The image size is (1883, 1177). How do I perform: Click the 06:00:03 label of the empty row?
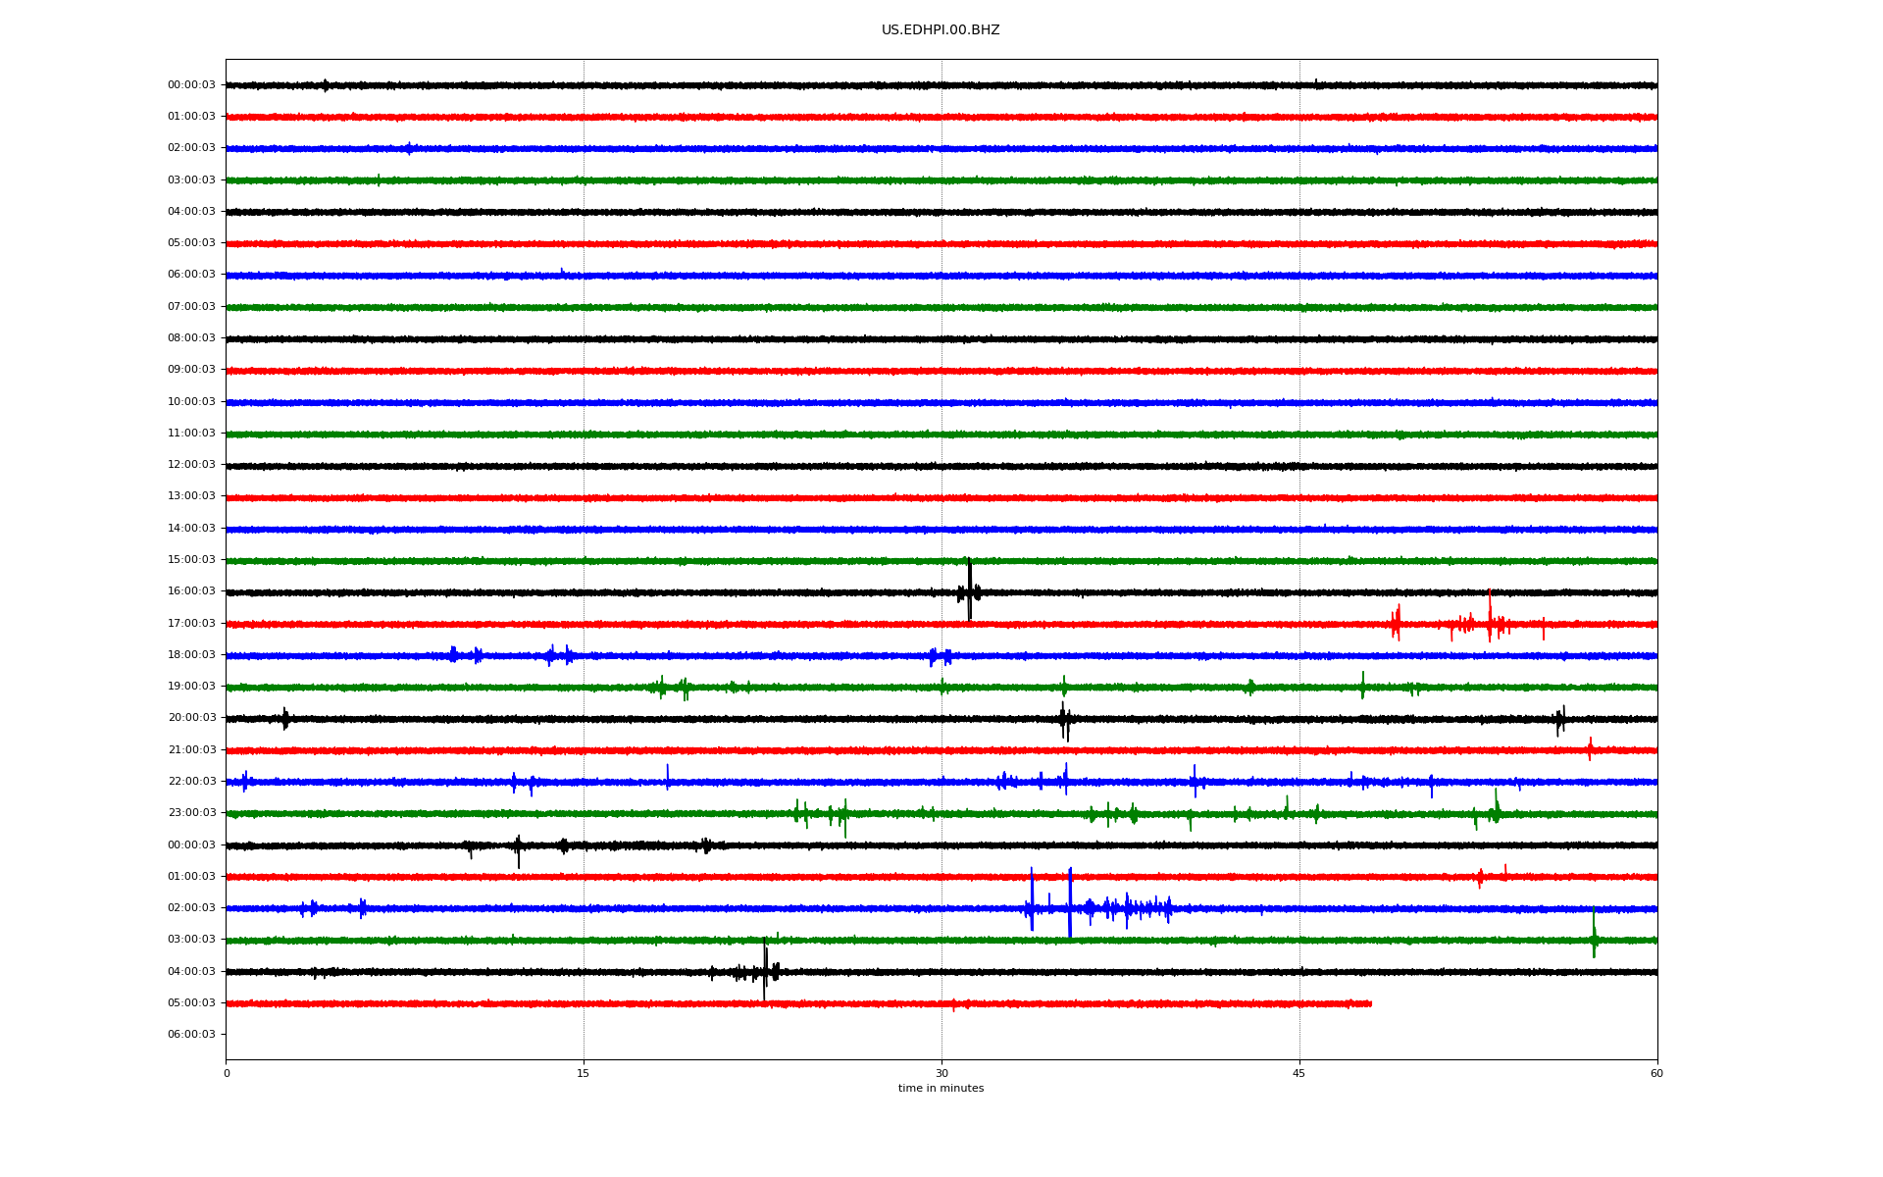pos(191,1035)
